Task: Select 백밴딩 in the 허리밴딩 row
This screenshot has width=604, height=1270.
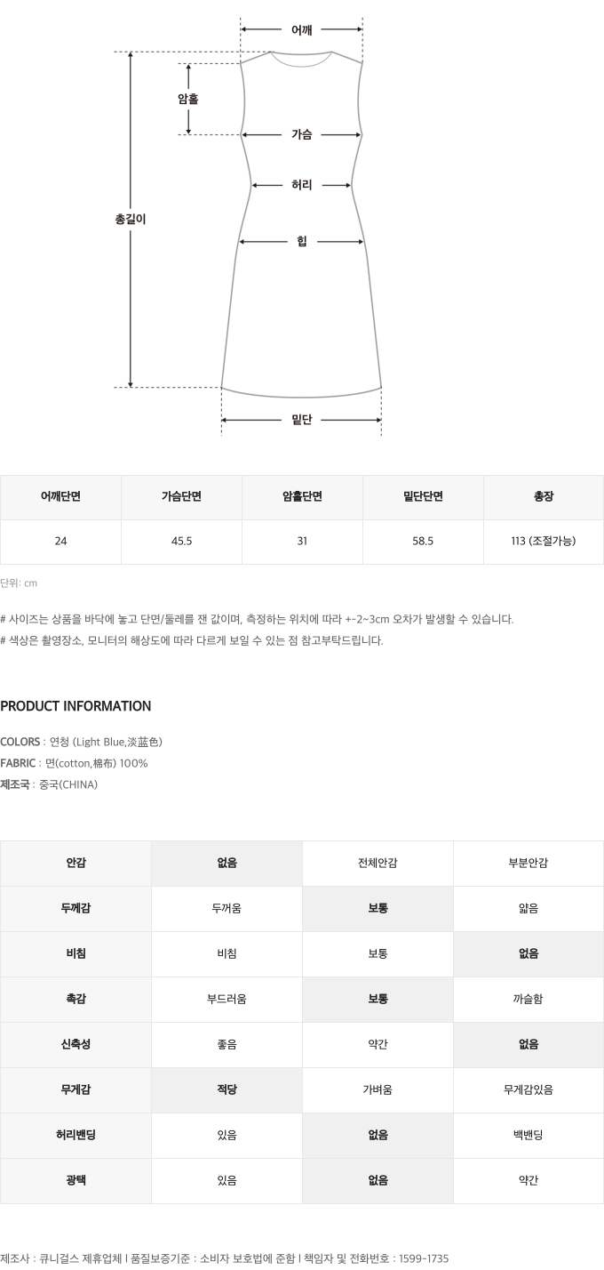Action: (528, 1136)
